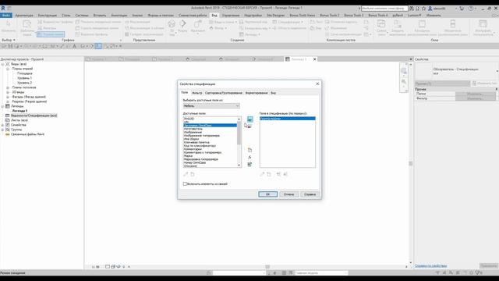Delete parameter icon under scheduled fields
Image resolution: width=499 pixels, height=281 pixels.
(x=269, y=174)
